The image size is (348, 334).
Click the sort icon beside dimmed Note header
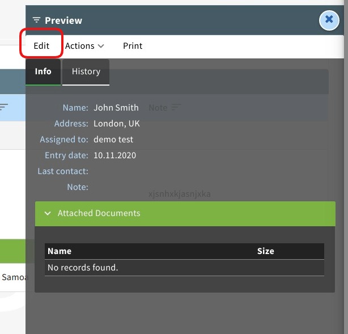click(x=176, y=108)
